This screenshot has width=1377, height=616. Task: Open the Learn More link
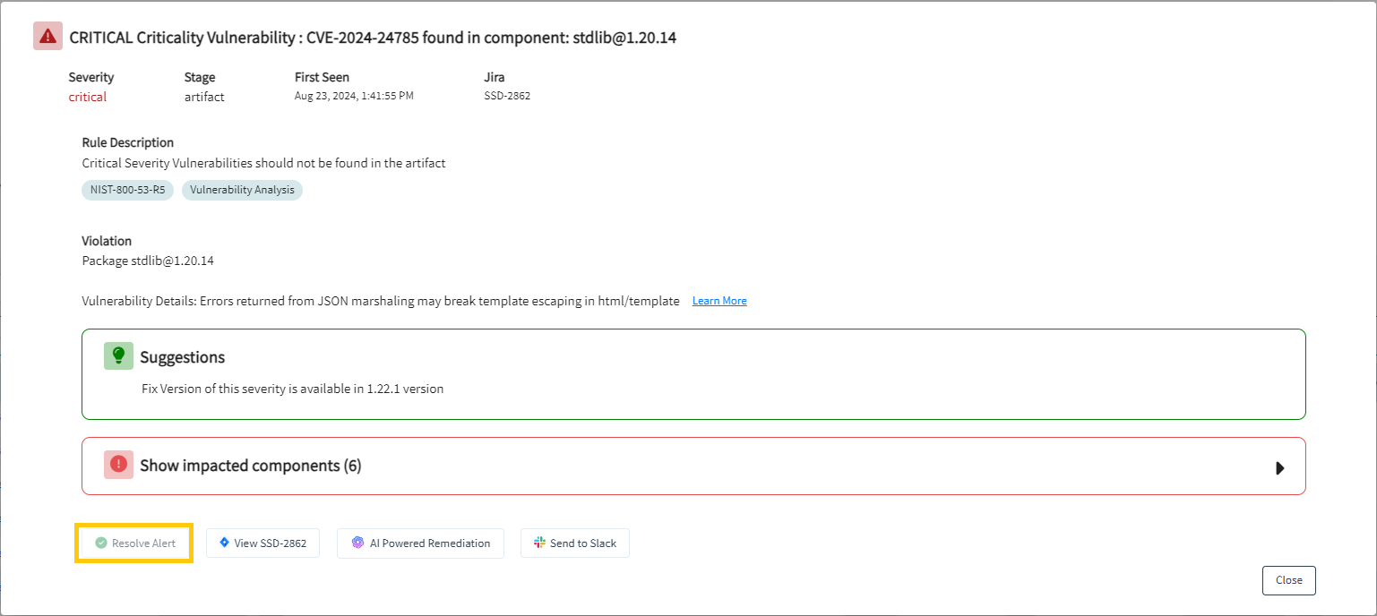click(x=719, y=301)
